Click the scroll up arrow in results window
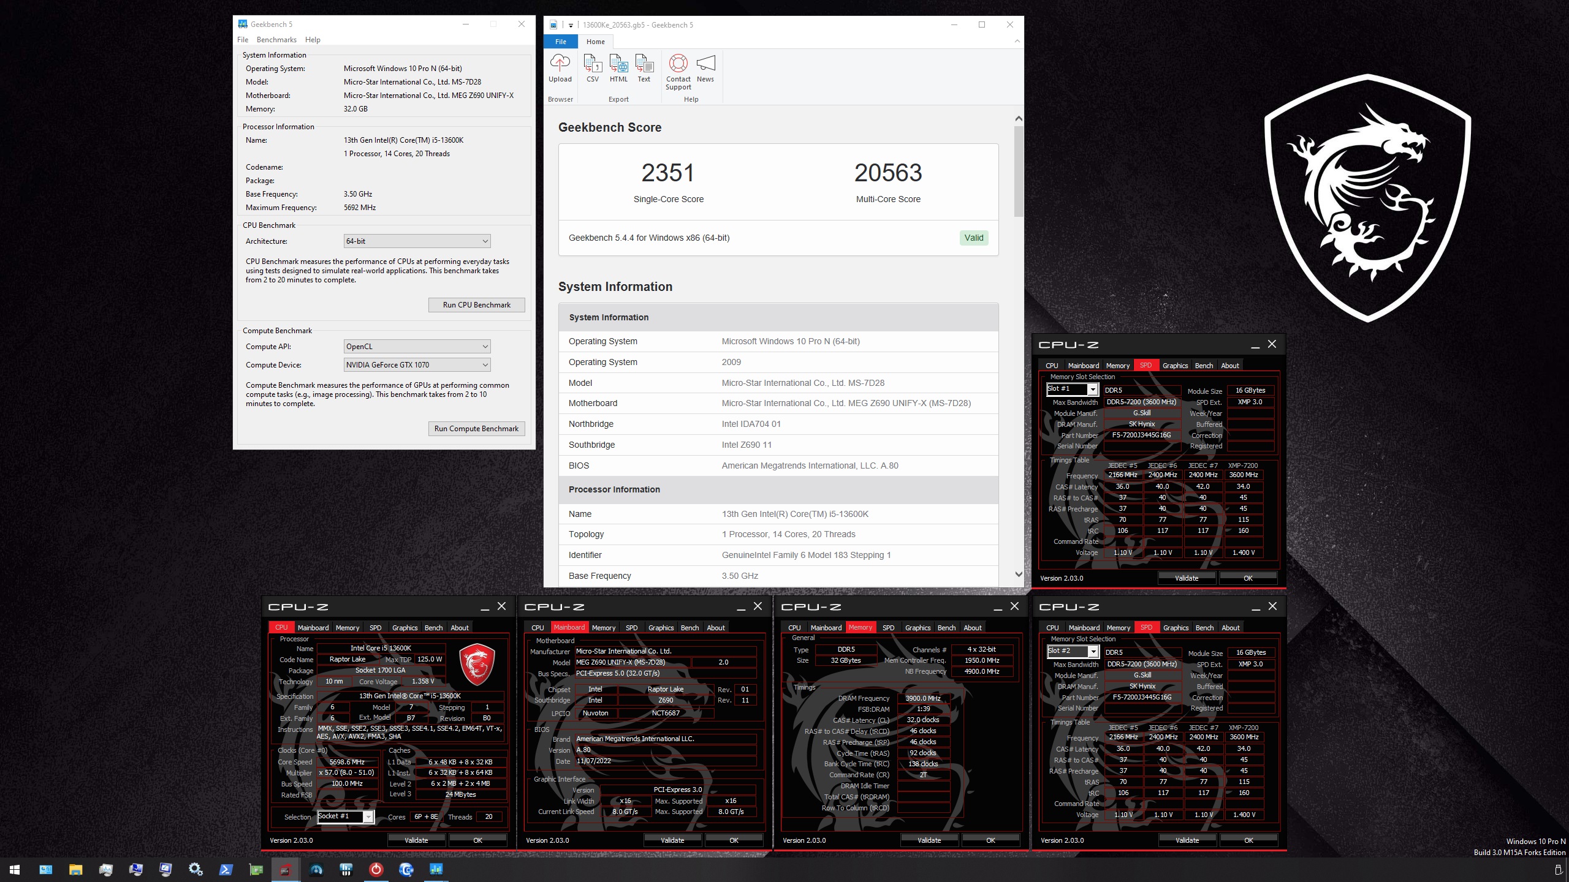The image size is (1569, 882). tap(1018, 118)
